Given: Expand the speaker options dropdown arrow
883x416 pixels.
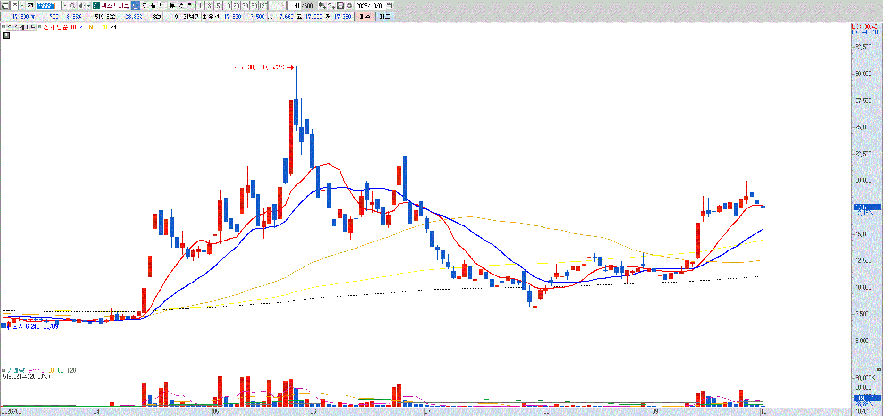Looking at the screenshot, I should pyautogui.click(x=88, y=6).
